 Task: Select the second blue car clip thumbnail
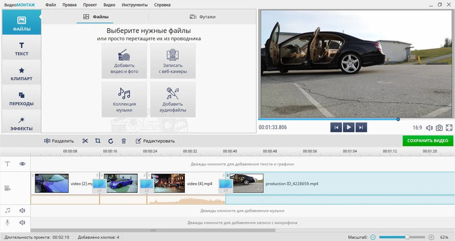pyautogui.click(x=121, y=183)
